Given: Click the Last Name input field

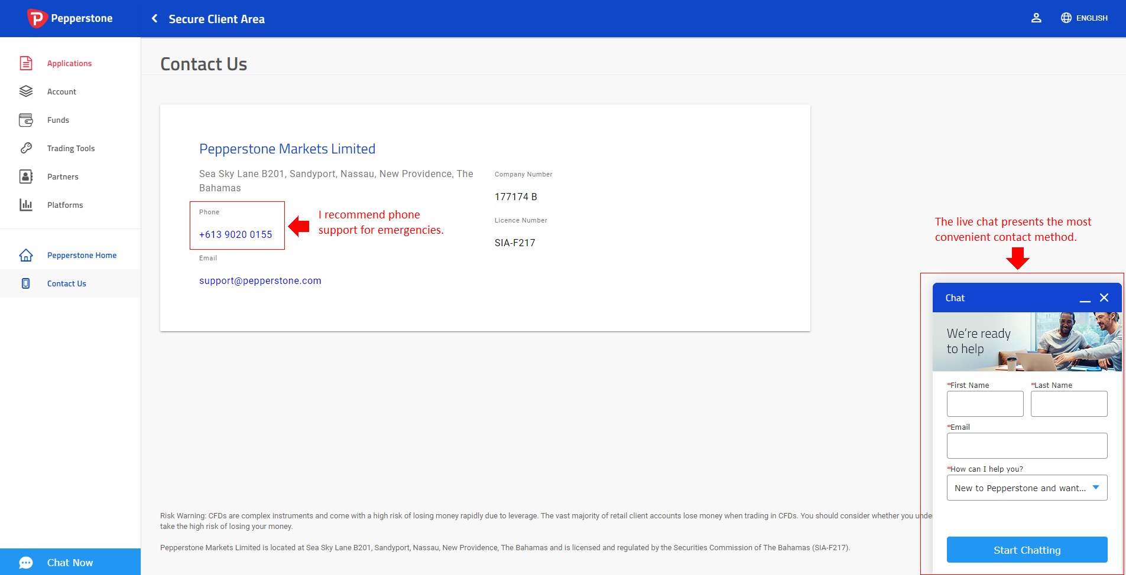Looking at the screenshot, I should (1069, 404).
